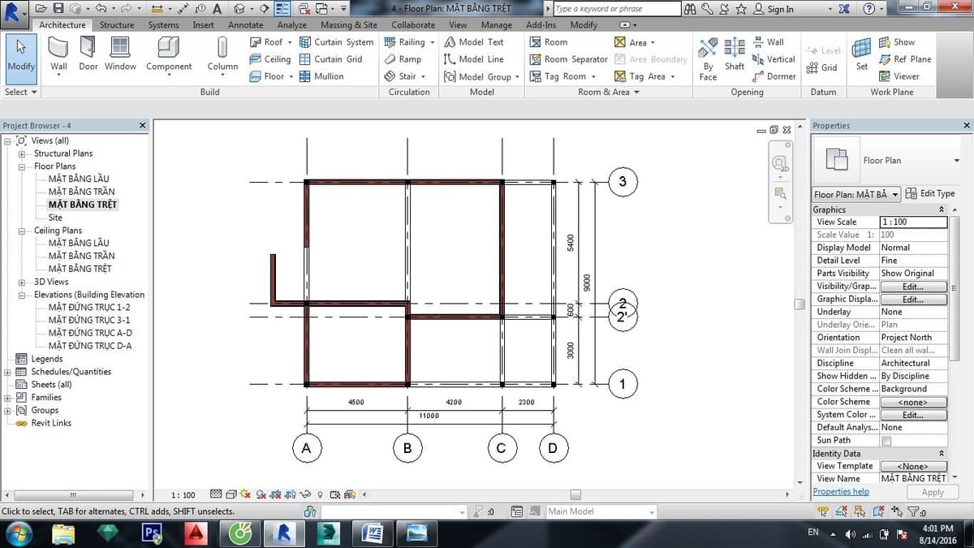This screenshot has height=548, width=974.
Task: Open the Floor Plan view selector dropdown
Action: click(x=856, y=194)
